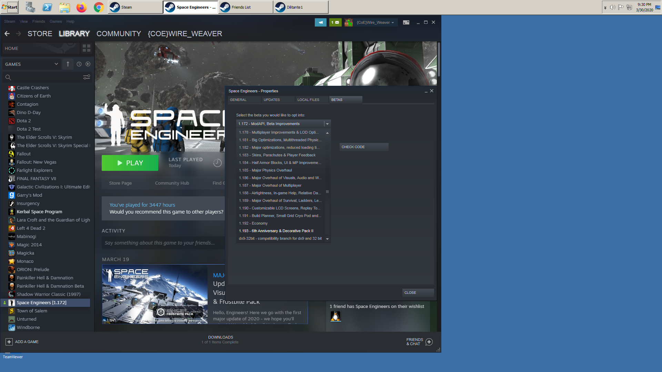Click the back navigation arrow

[x=7, y=34]
